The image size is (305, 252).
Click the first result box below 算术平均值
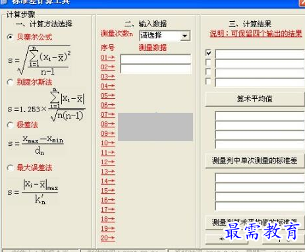click(x=260, y=116)
